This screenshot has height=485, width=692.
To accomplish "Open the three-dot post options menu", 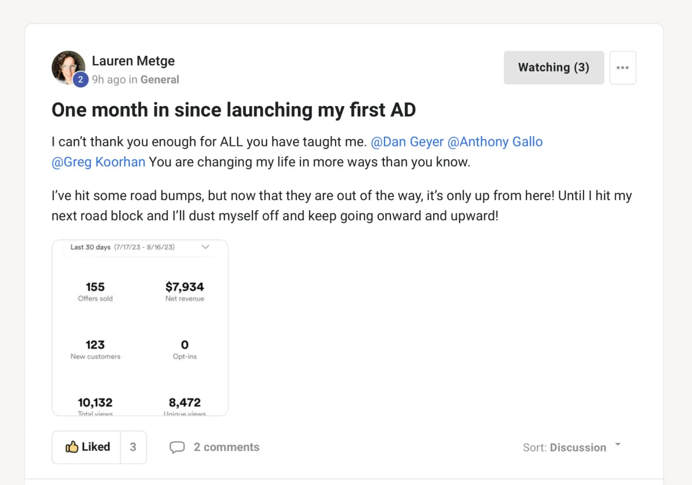I will pyautogui.click(x=622, y=67).
